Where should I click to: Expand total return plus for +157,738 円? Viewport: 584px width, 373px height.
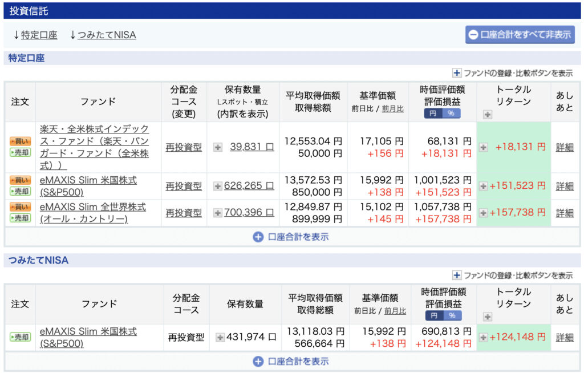(x=484, y=213)
